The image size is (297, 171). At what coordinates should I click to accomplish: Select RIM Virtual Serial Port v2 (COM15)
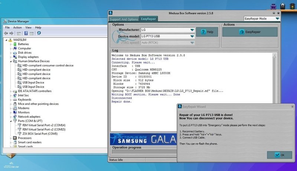tap(44, 130)
